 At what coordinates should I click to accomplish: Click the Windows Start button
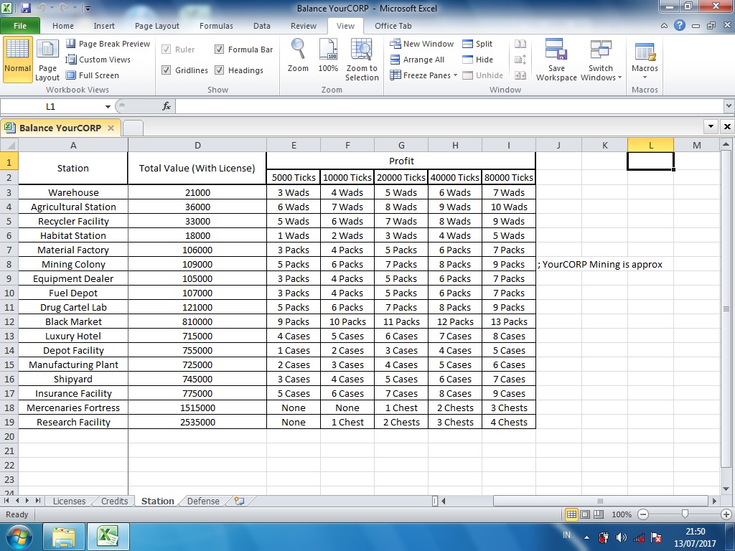tap(19, 537)
